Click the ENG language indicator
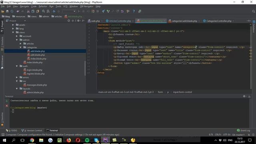This screenshot has height=144, width=256. (230, 140)
